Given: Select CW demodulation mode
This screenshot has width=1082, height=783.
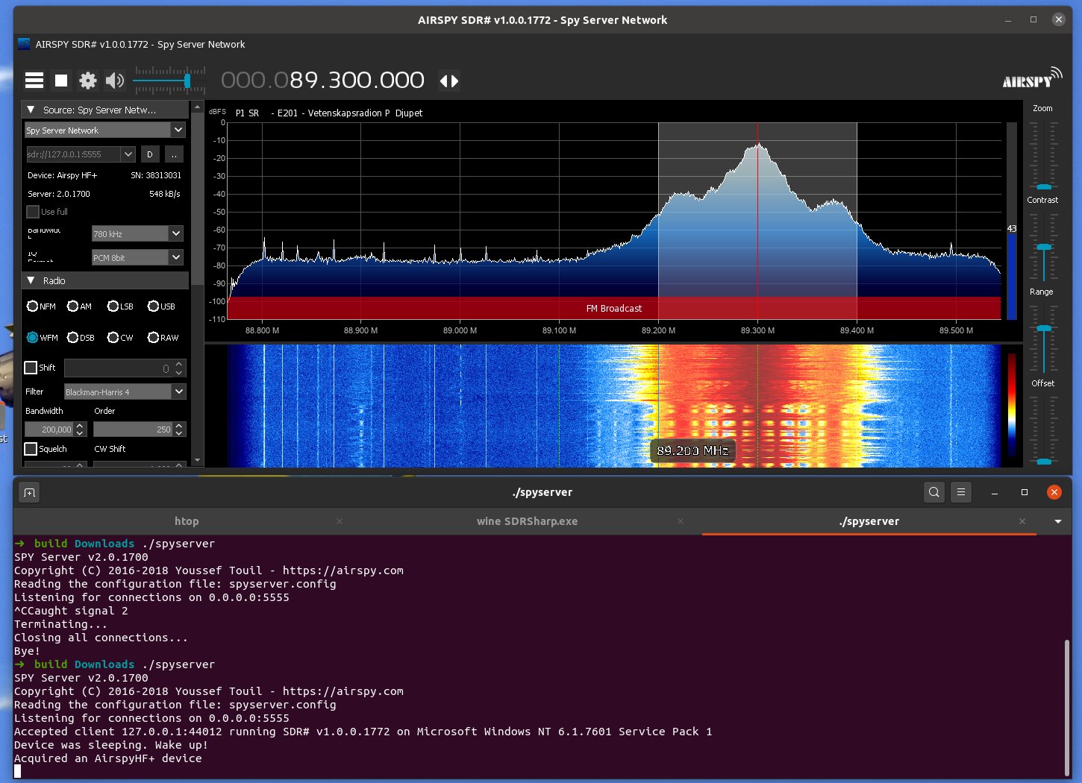Looking at the screenshot, I should 113,338.
